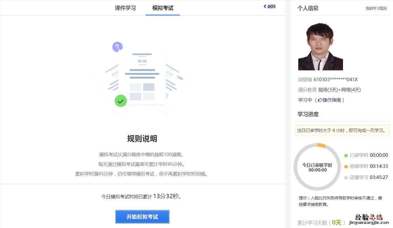
Task: Click the central exam paper illustration
Action: pos(142,77)
